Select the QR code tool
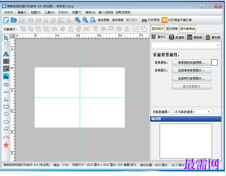 (x=6, y=69)
